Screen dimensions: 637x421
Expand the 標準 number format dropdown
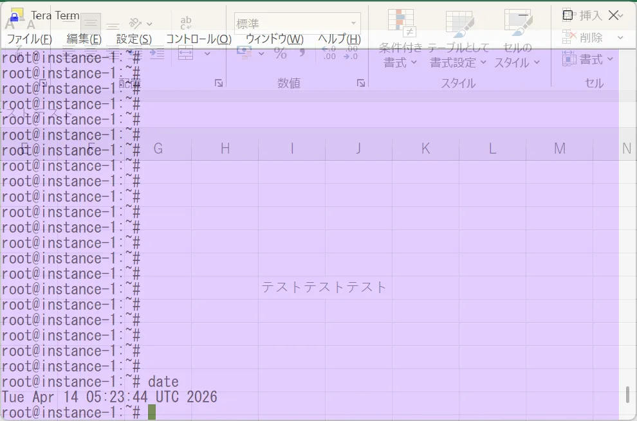point(353,24)
